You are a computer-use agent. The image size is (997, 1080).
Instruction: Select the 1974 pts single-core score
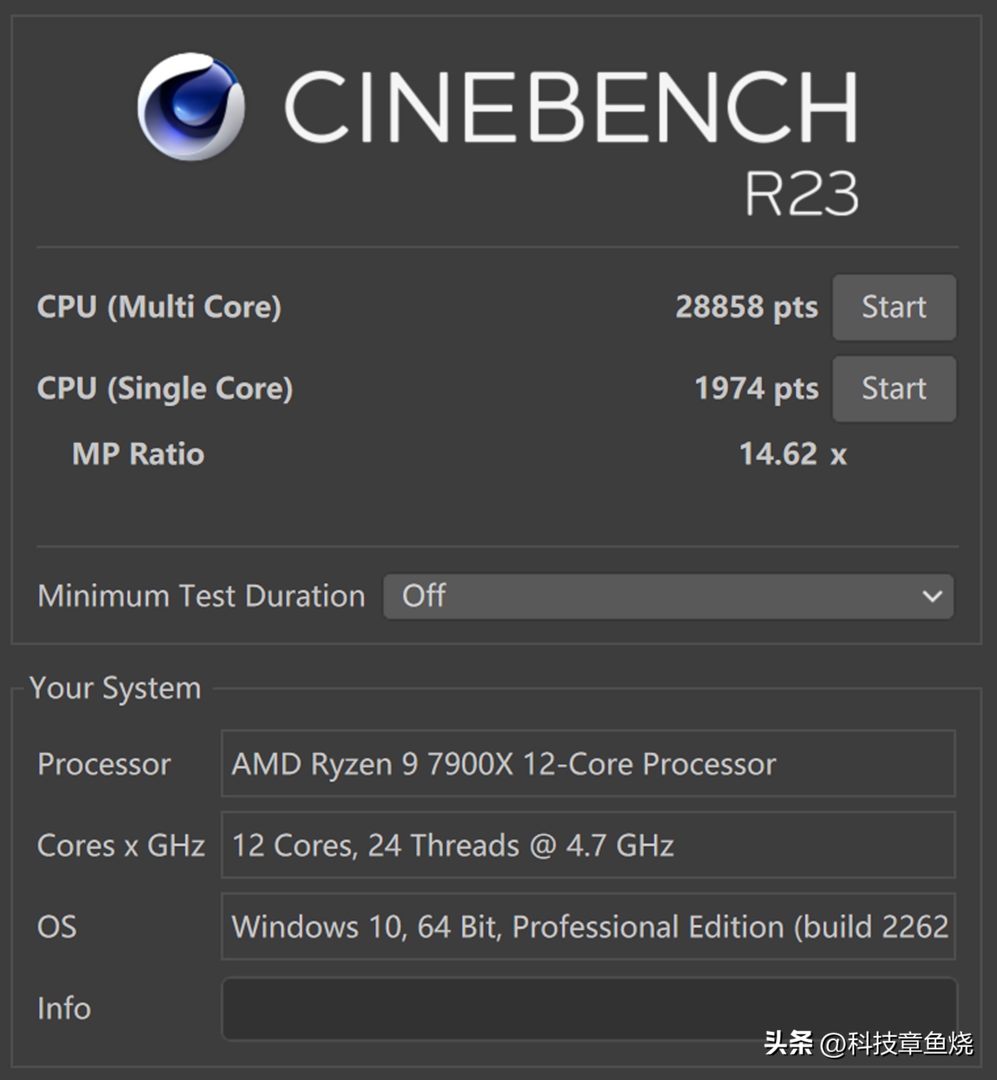click(x=756, y=389)
